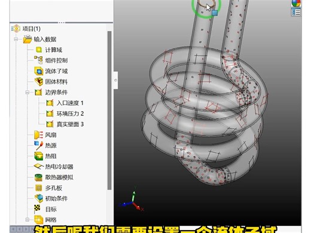Select the 项目(1) root label
The image size is (311, 233).
(32, 29)
